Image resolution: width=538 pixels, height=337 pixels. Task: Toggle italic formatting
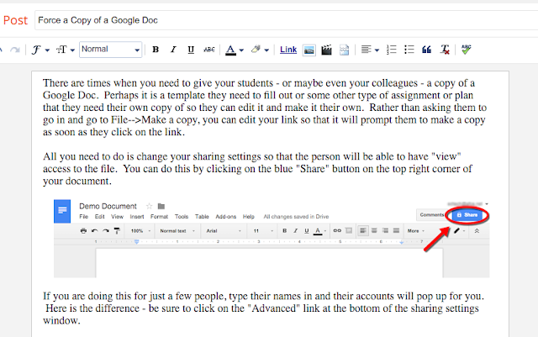173,50
